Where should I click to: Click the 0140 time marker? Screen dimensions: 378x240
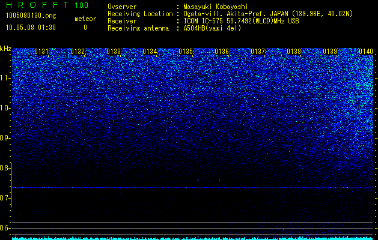click(x=366, y=52)
